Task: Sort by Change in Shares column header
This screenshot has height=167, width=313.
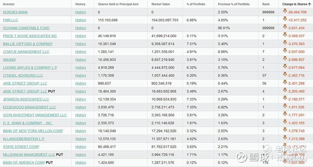Action: (297, 4)
